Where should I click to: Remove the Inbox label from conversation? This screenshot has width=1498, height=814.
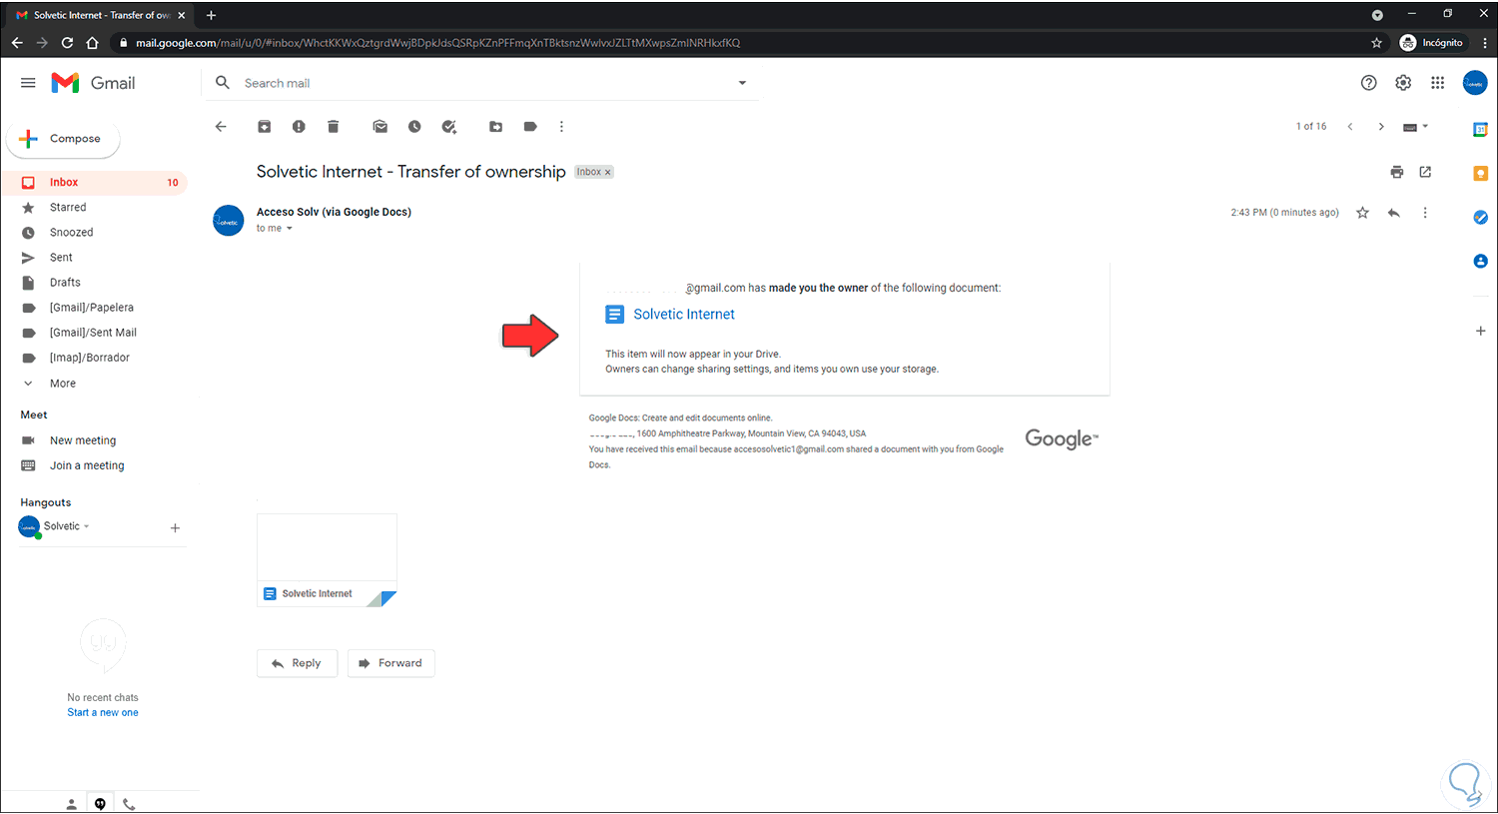click(607, 172)
